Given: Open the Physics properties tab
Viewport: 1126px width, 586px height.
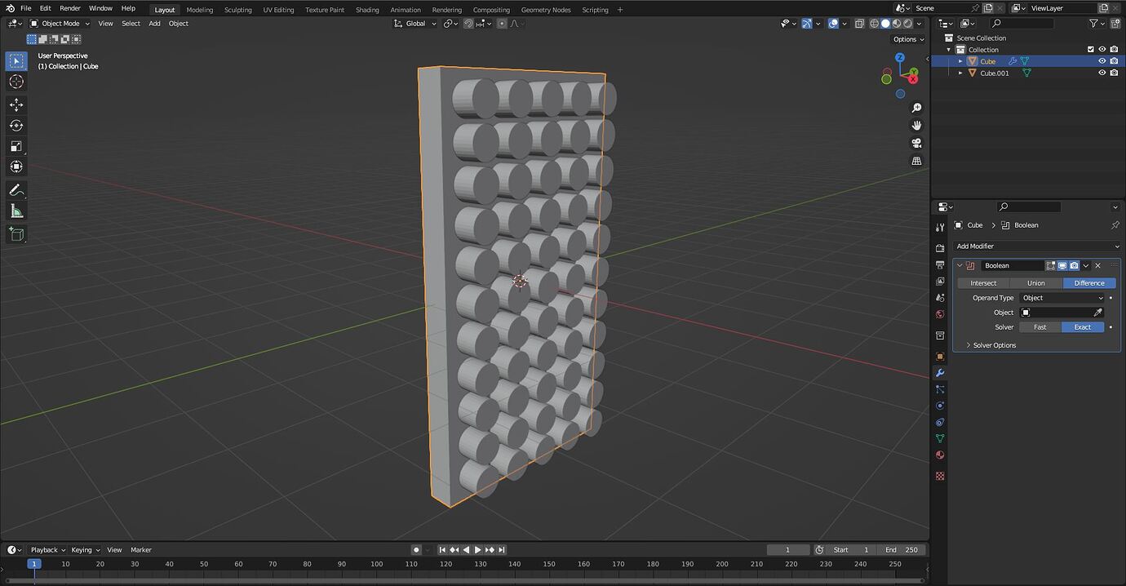Looking at the screenshot, I should (x=940, y=406).
